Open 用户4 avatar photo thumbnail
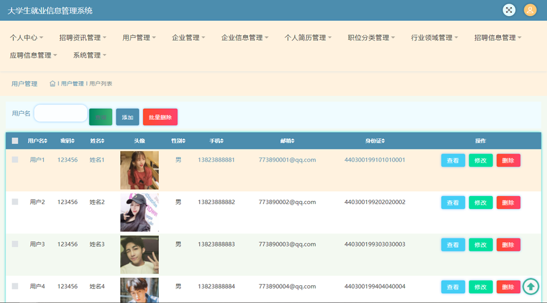This screenshot has height=303, width=547. (140, 289)
